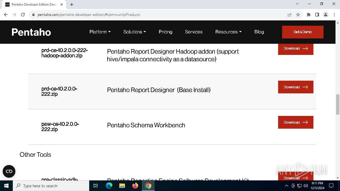Viewport: 340px width, 191px height.
Task: Open the taskbar clock and date
Action: (317, 186)
